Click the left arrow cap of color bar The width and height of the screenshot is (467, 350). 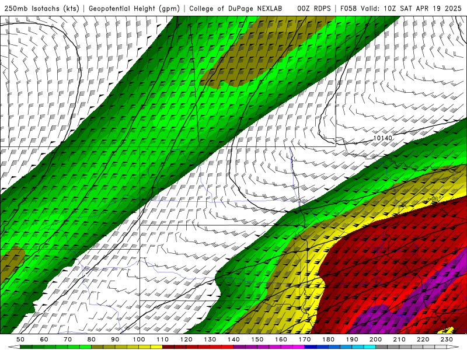[x=14, y=347]
